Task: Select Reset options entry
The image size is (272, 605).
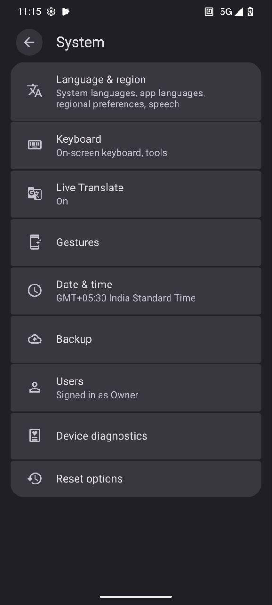Action: pyautogui.click(x=136, y=479)
